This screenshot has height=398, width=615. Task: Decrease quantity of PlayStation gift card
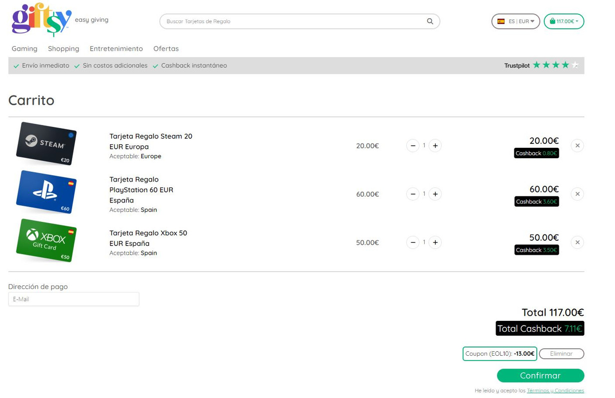413,194
